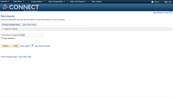Viewport: 173px width, 97px height.
Task: Click the Clear button
Action: pyautogui.click(x=16, y=46)
